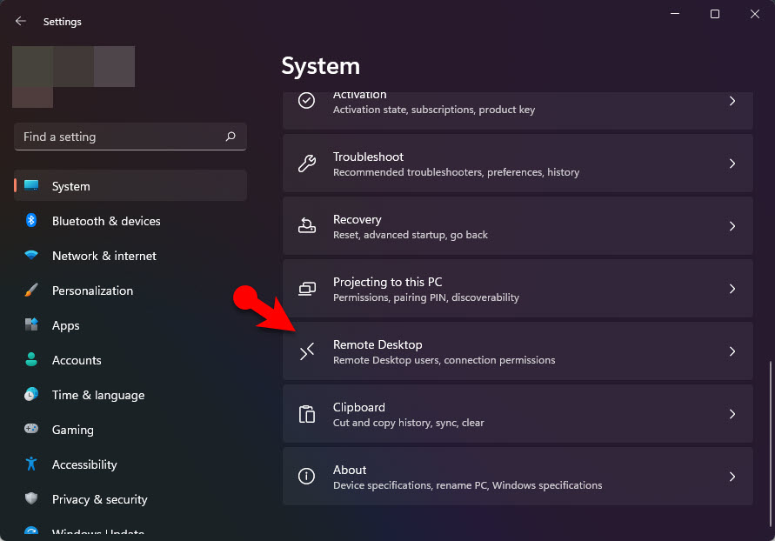Viewport: 775px width, 541px height.
Task: Open Time & language settings
Action: 130,394
